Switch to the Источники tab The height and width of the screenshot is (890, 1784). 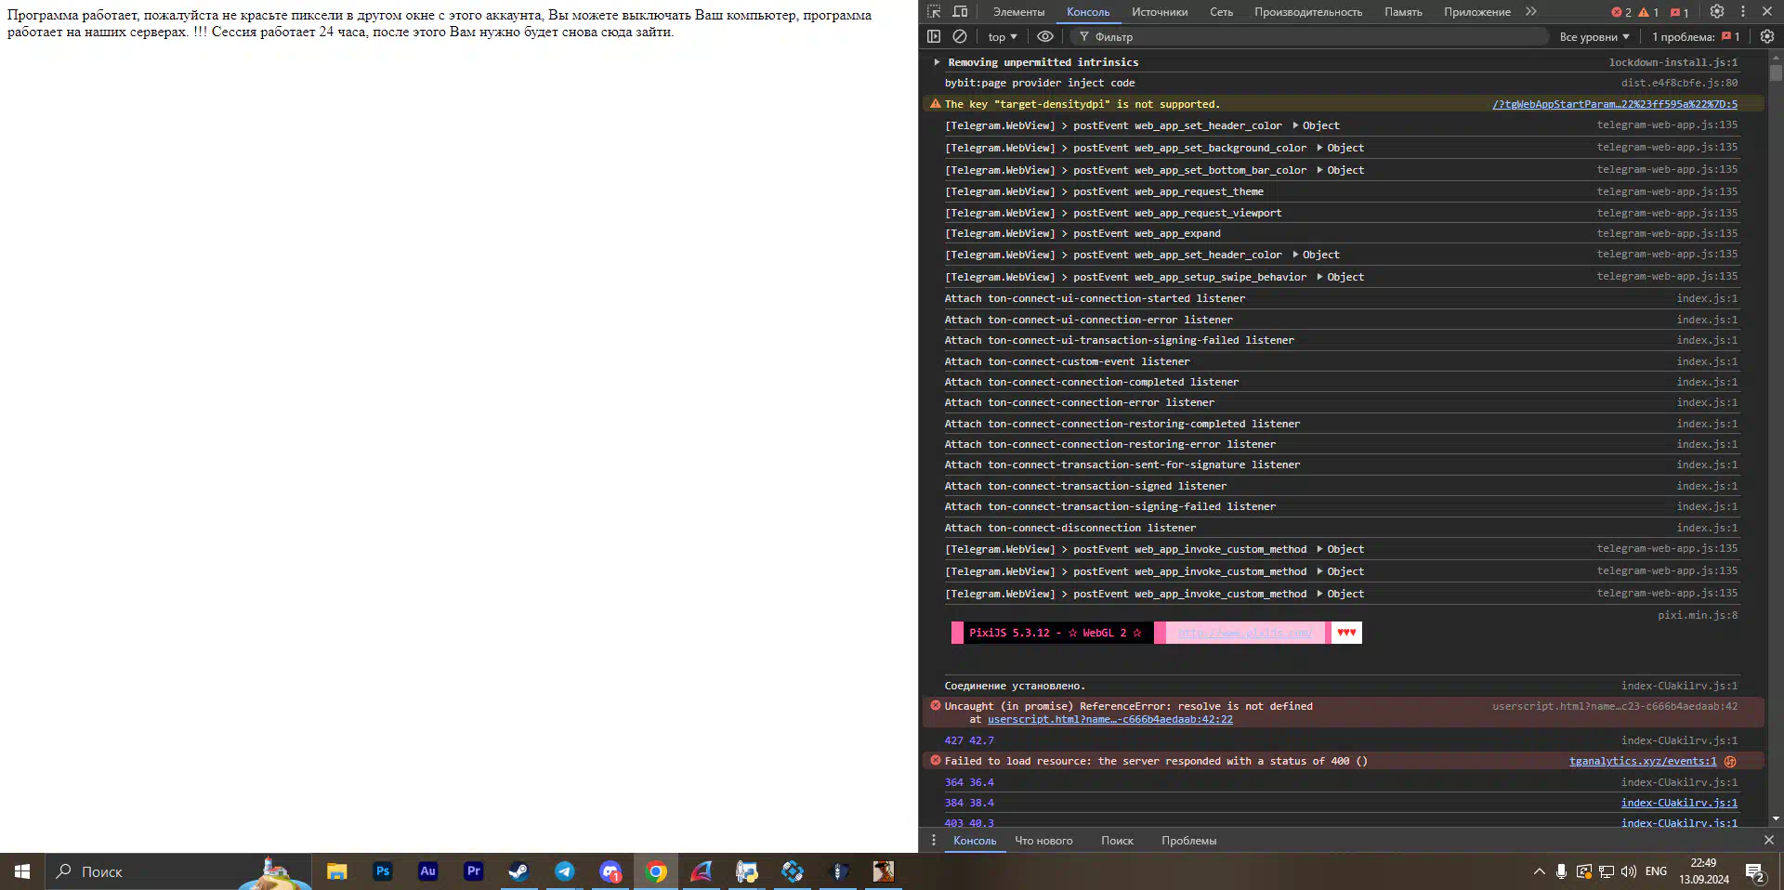click(1159, 12)
